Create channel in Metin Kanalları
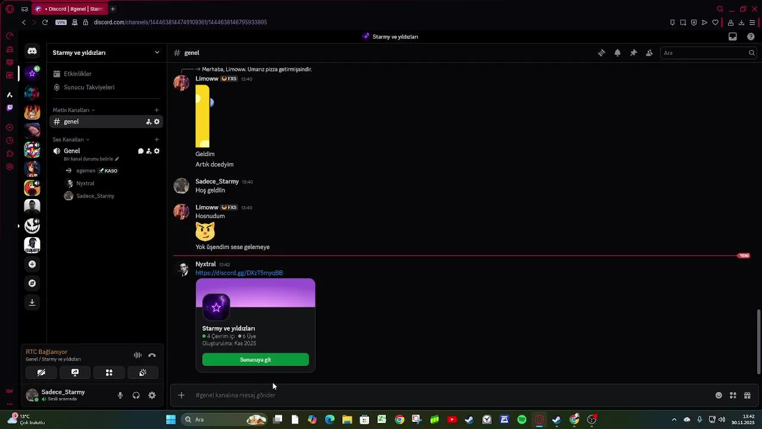Image resolution: width=762 pixels, height=429 pixels. coord(157,110)
